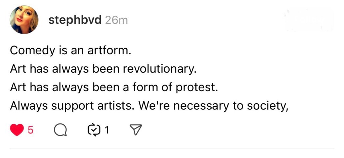
Task: Open stephbvd's profile avatar photo
Action: click(x=24, y=19)
